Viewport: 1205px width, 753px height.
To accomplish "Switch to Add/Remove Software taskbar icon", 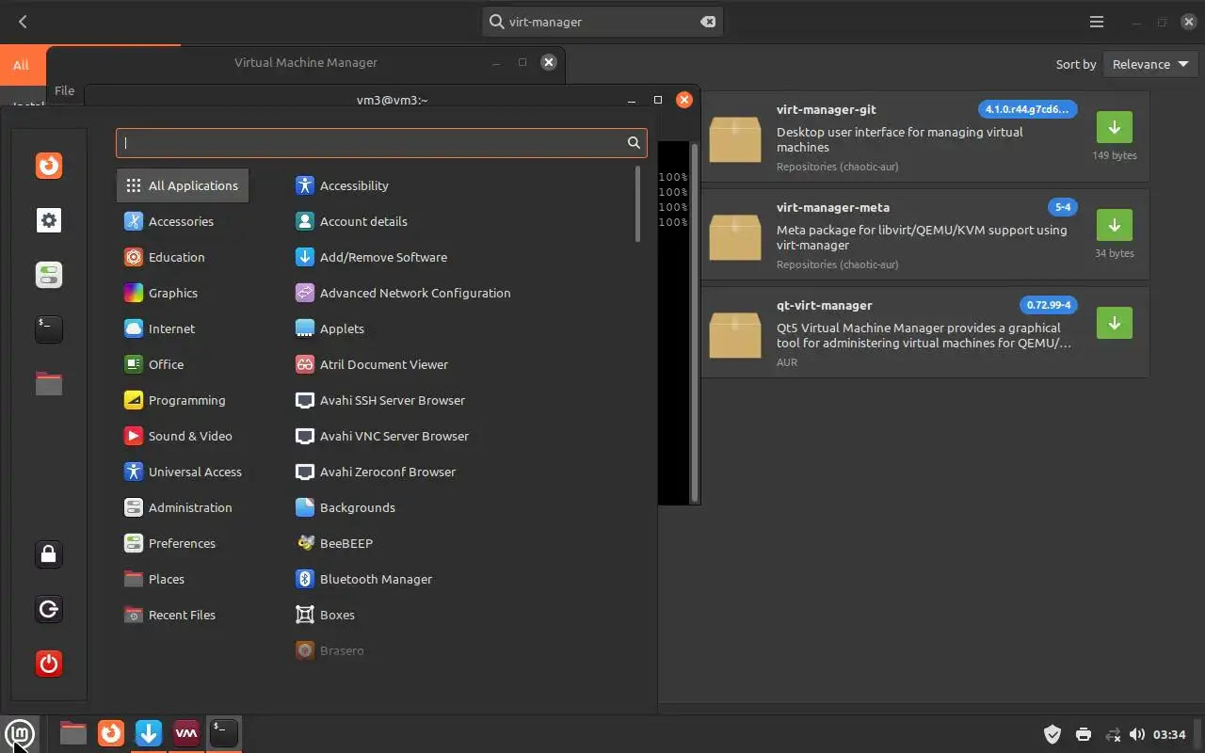I will 149,732.
